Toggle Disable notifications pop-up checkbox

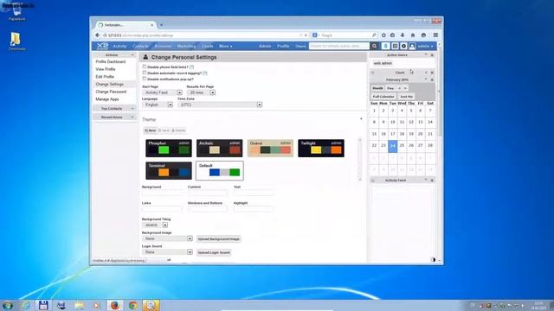[x=145, y=79]
